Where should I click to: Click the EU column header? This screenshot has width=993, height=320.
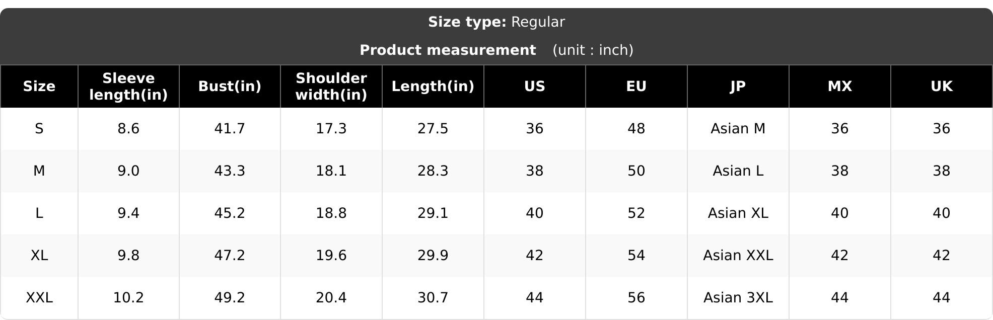[636, 87]
